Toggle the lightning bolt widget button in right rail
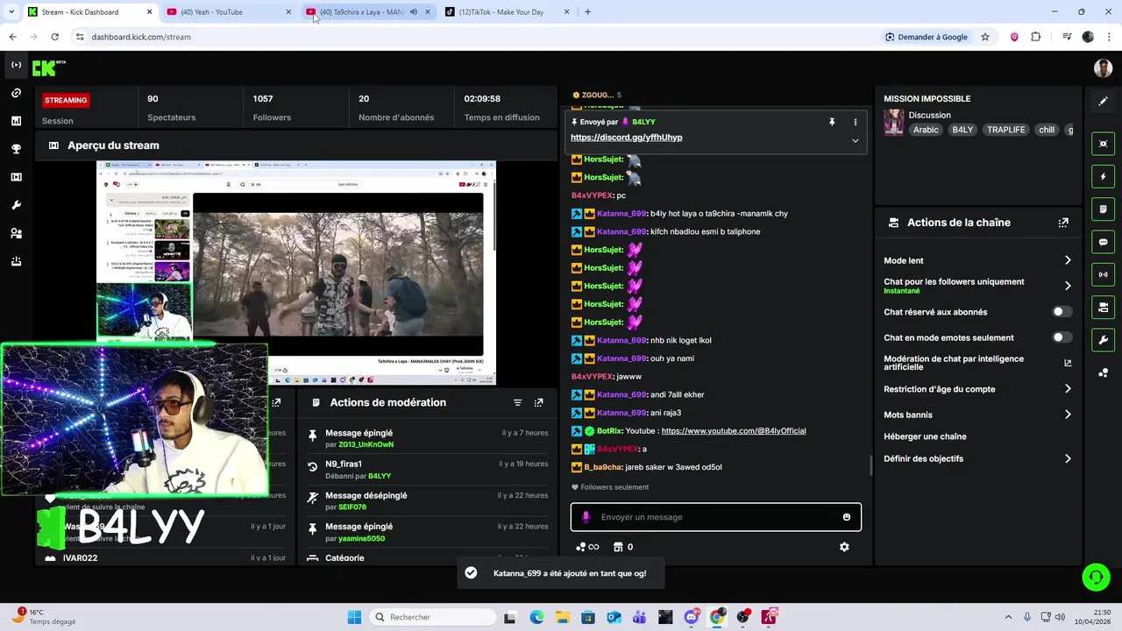The height and width of the screenshot is (631, 1122). click(x=1103, y=176)
